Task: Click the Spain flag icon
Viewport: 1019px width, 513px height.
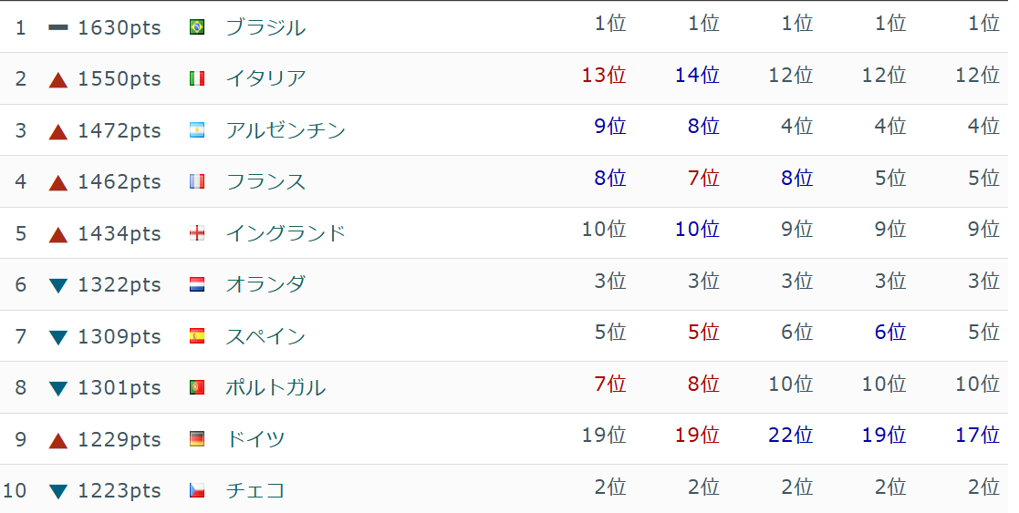Action: pos(196,336)
